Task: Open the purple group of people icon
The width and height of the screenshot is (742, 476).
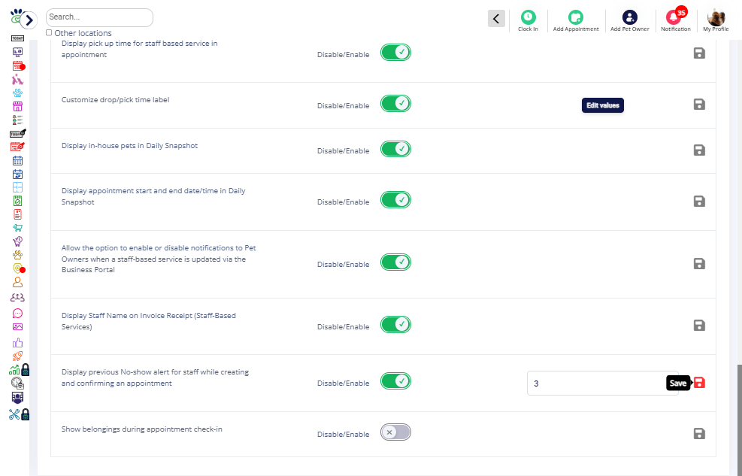Action: [17, 298]
